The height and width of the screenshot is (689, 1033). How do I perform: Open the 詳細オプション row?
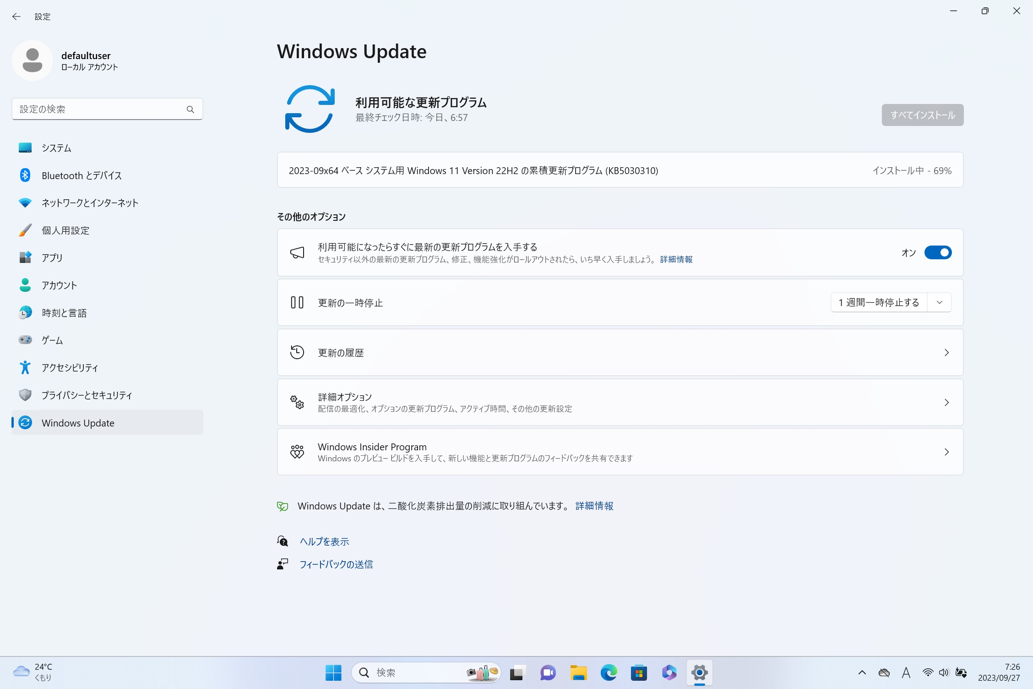pyautogui.click(x=620, y=402)
